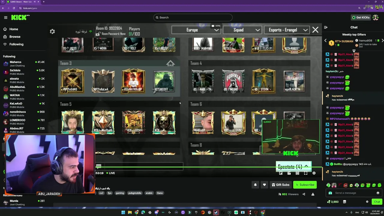
Task: Open the emoji picker in chat
Action: (x=378, y=193)
